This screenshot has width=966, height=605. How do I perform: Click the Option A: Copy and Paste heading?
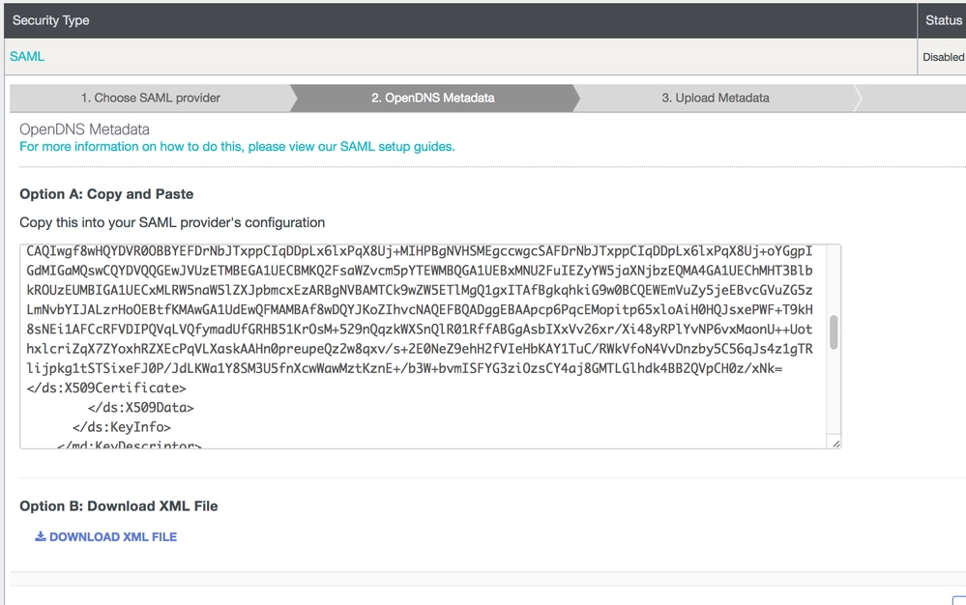[x=106, y=194]
